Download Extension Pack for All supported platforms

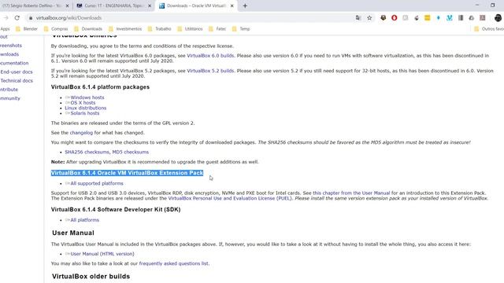click(94, 183)
